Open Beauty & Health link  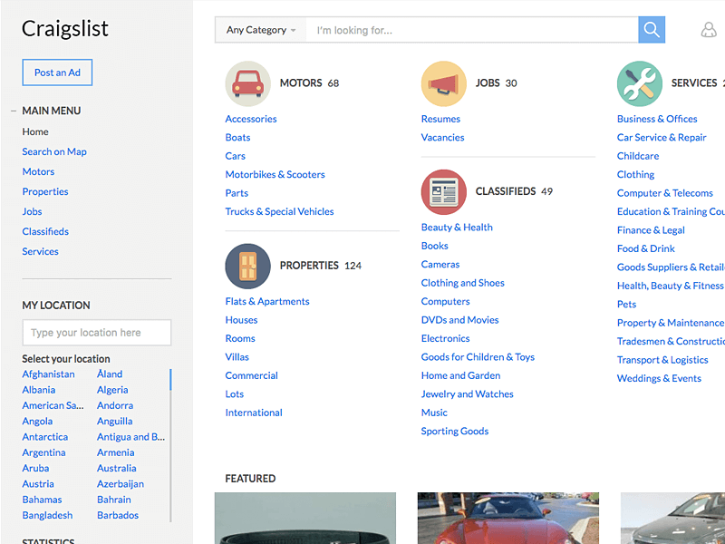457,228
